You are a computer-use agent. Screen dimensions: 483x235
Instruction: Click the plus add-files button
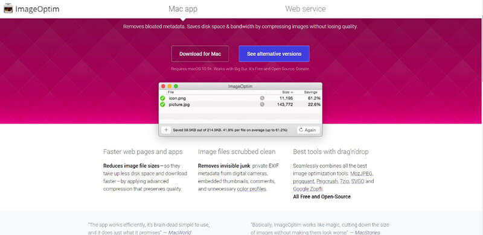tap(166, 130)
